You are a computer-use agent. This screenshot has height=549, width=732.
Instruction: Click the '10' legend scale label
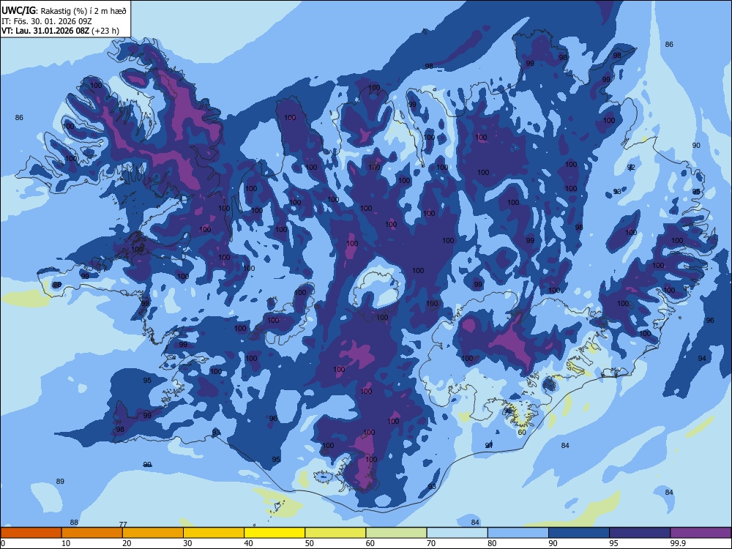[66, 543]
